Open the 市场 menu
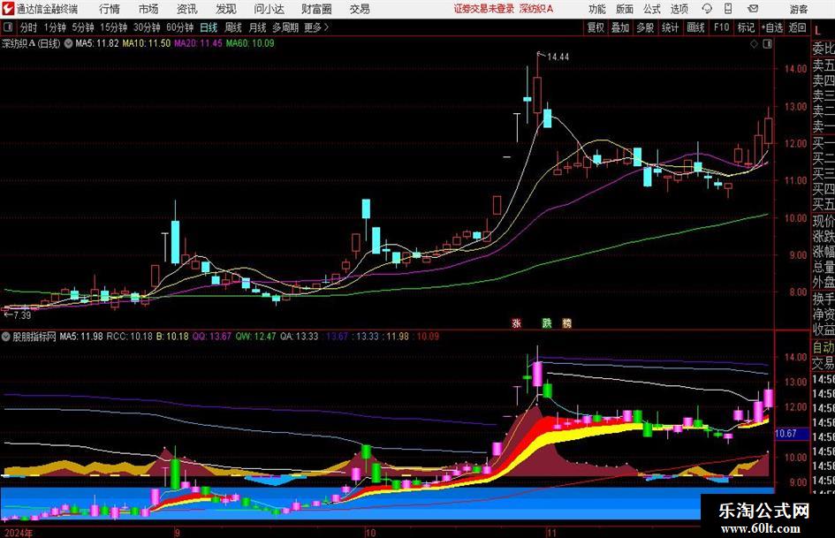The width and height of the screenshot is (835, 538). (x=148, y=9)
